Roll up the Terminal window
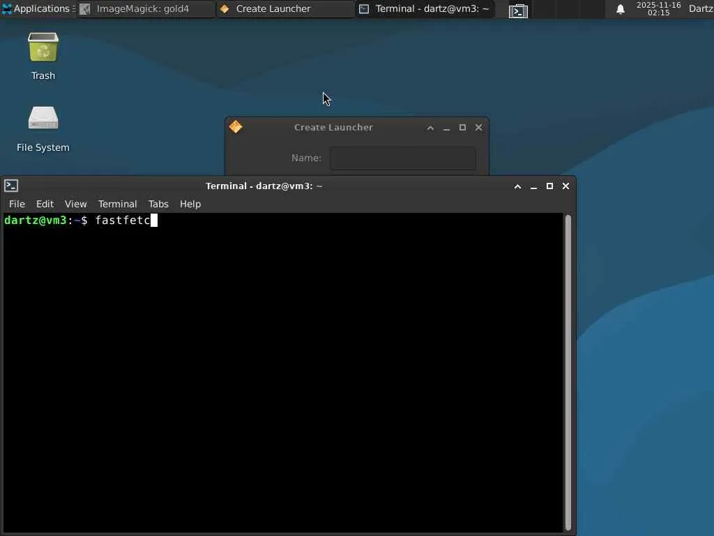Image resolution: width=714 pixels, height=536 pixels. coord(518,186)
